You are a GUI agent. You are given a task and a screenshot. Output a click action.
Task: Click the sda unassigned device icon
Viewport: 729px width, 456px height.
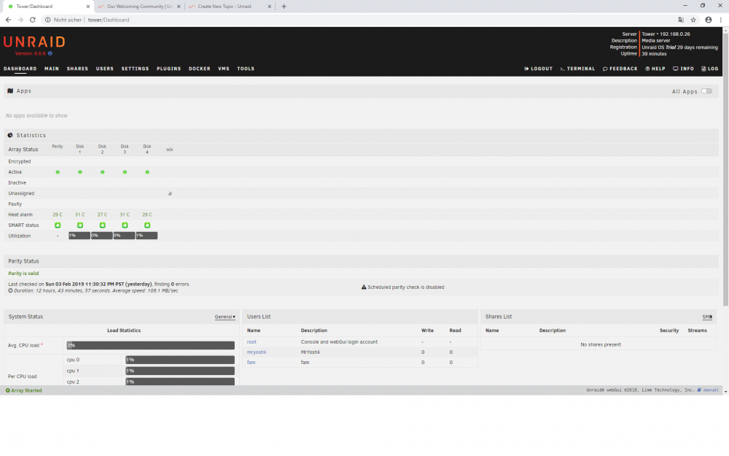(170, 193)
